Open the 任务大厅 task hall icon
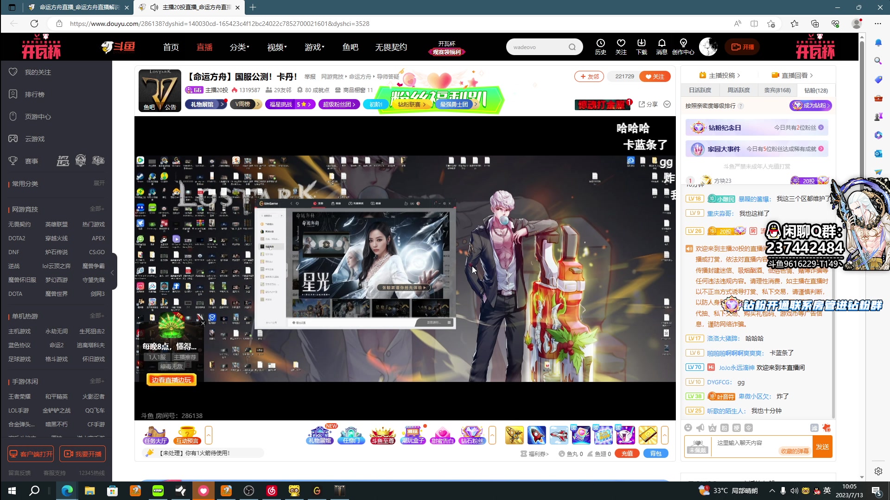The height and width of the screenshot is (500, 890). (x=156, y=435)
